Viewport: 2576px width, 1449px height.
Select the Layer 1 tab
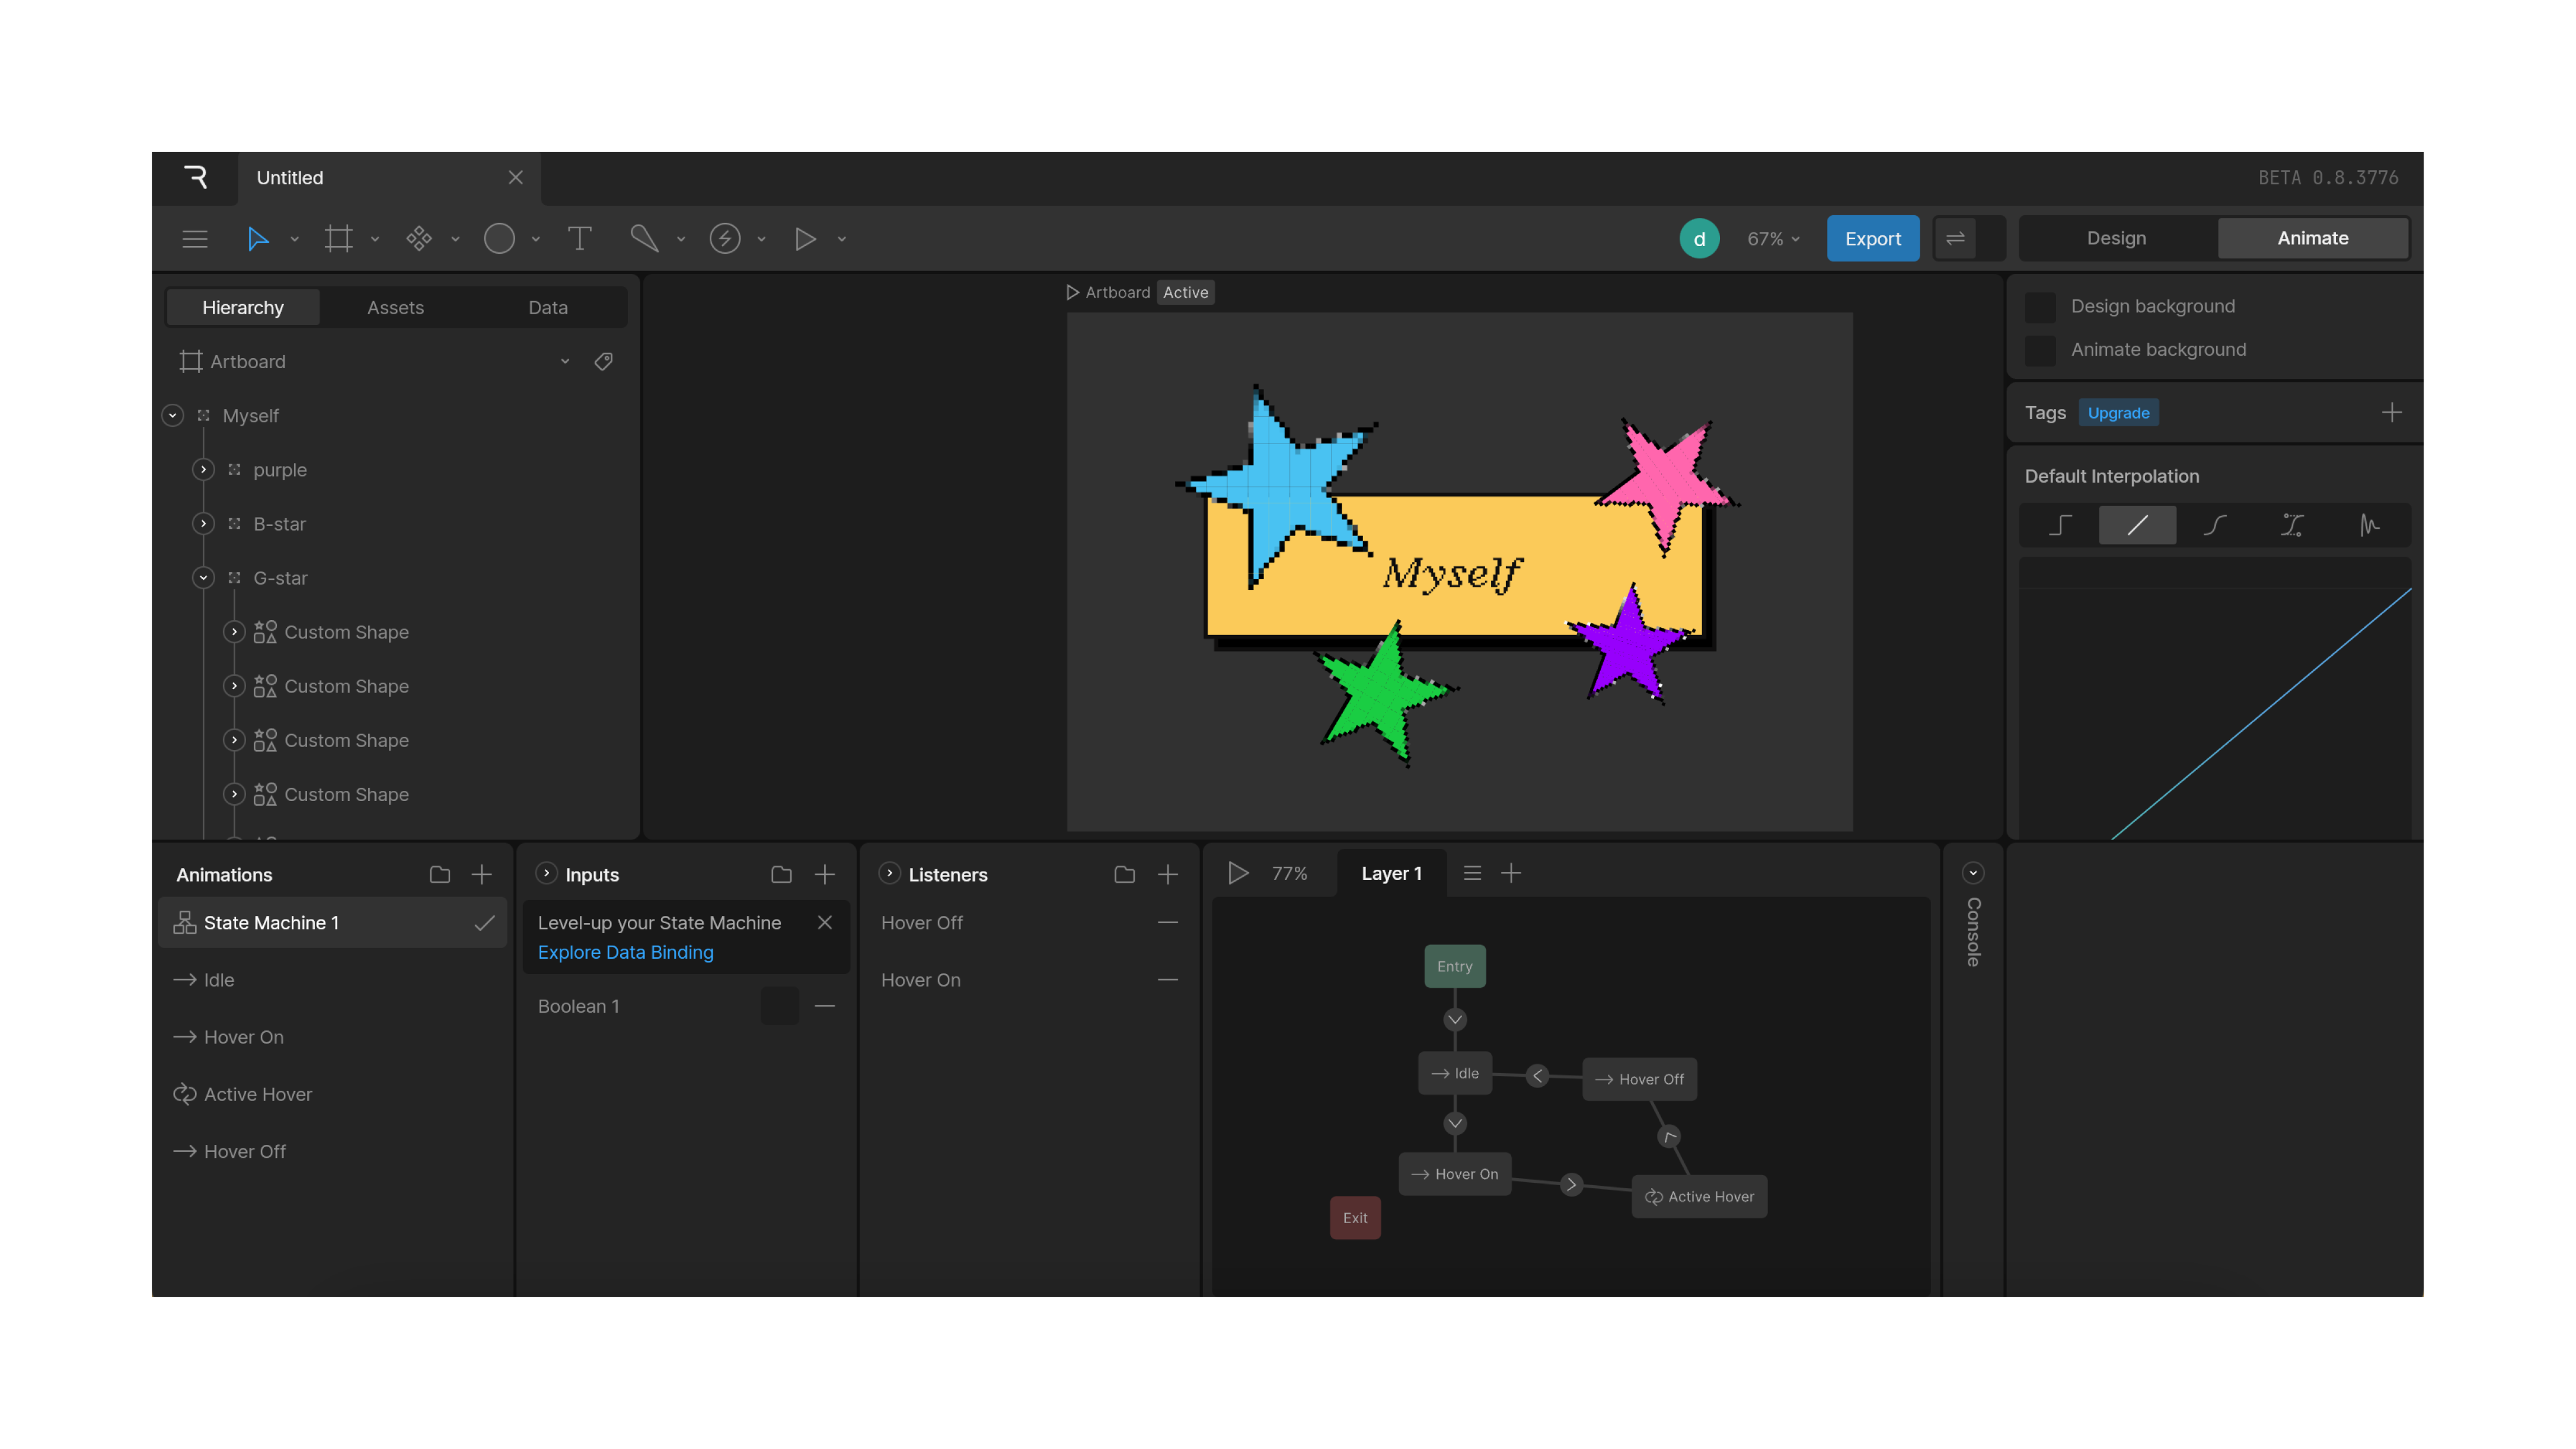click(1391, 873)
